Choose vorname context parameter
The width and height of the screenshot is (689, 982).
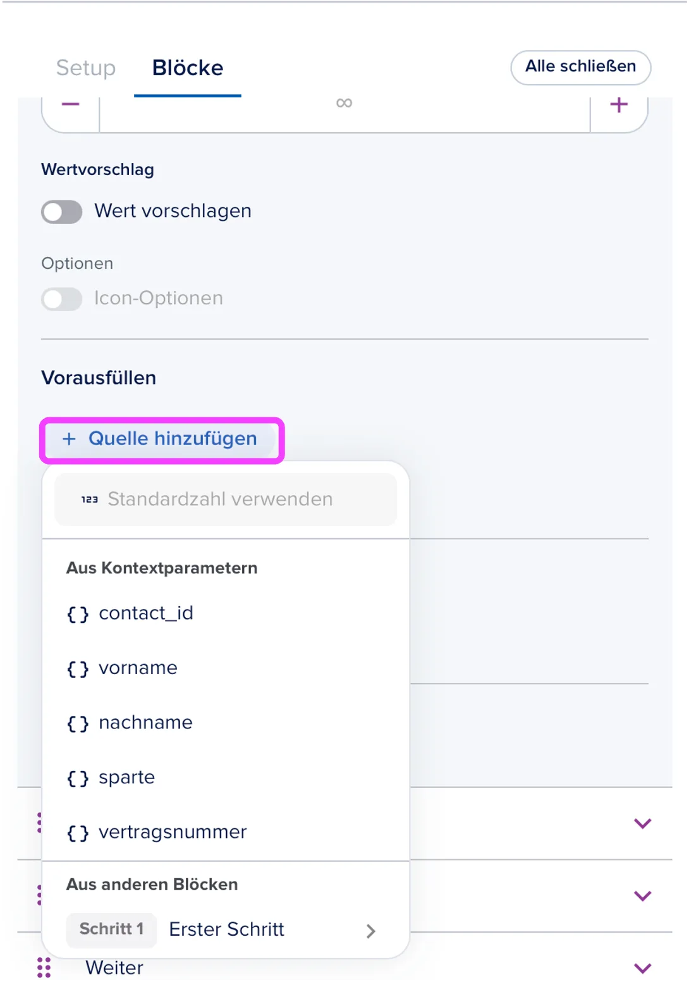coord(226,668)
